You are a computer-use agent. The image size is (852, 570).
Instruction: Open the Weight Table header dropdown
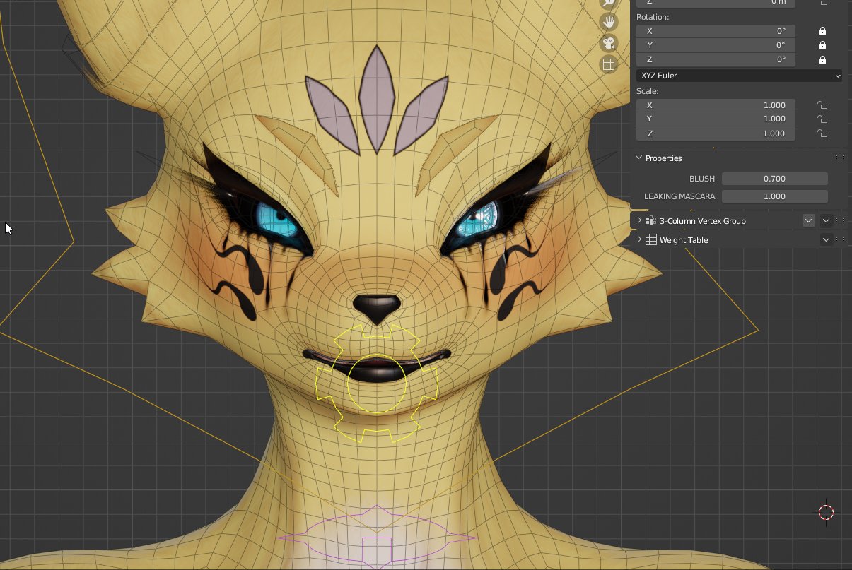(826, 240)
